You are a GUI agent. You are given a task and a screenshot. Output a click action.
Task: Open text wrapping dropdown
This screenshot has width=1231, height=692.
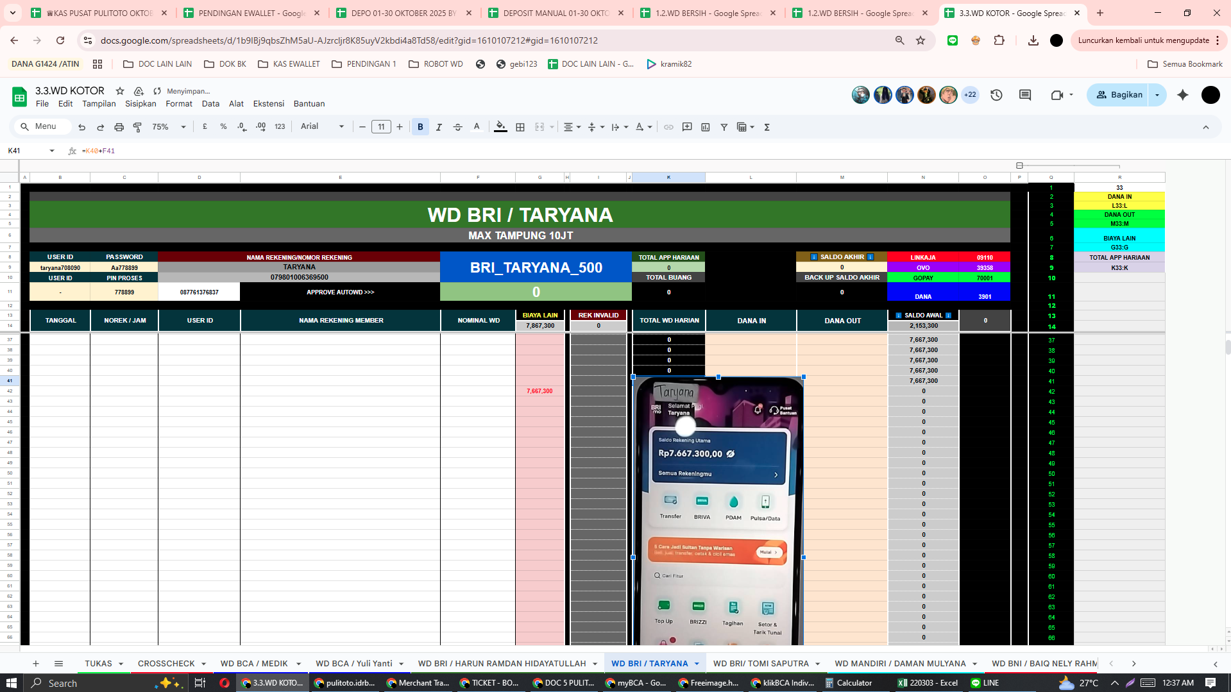click(x=620, y=127)
